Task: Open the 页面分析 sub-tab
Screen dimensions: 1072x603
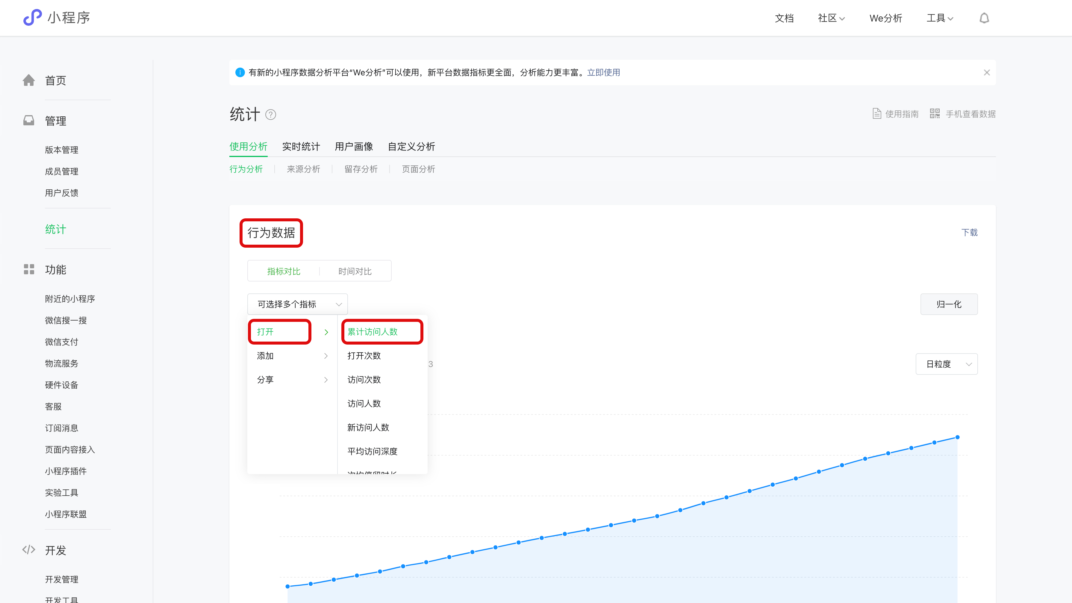Action: pos(418,169)
